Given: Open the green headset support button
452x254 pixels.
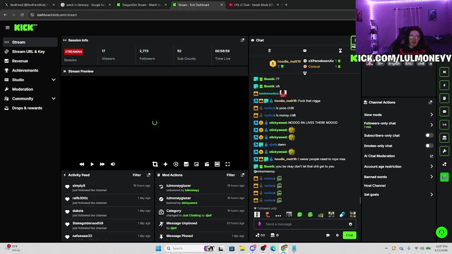Looking at the screenshot, I should click(x=441, y=232).
